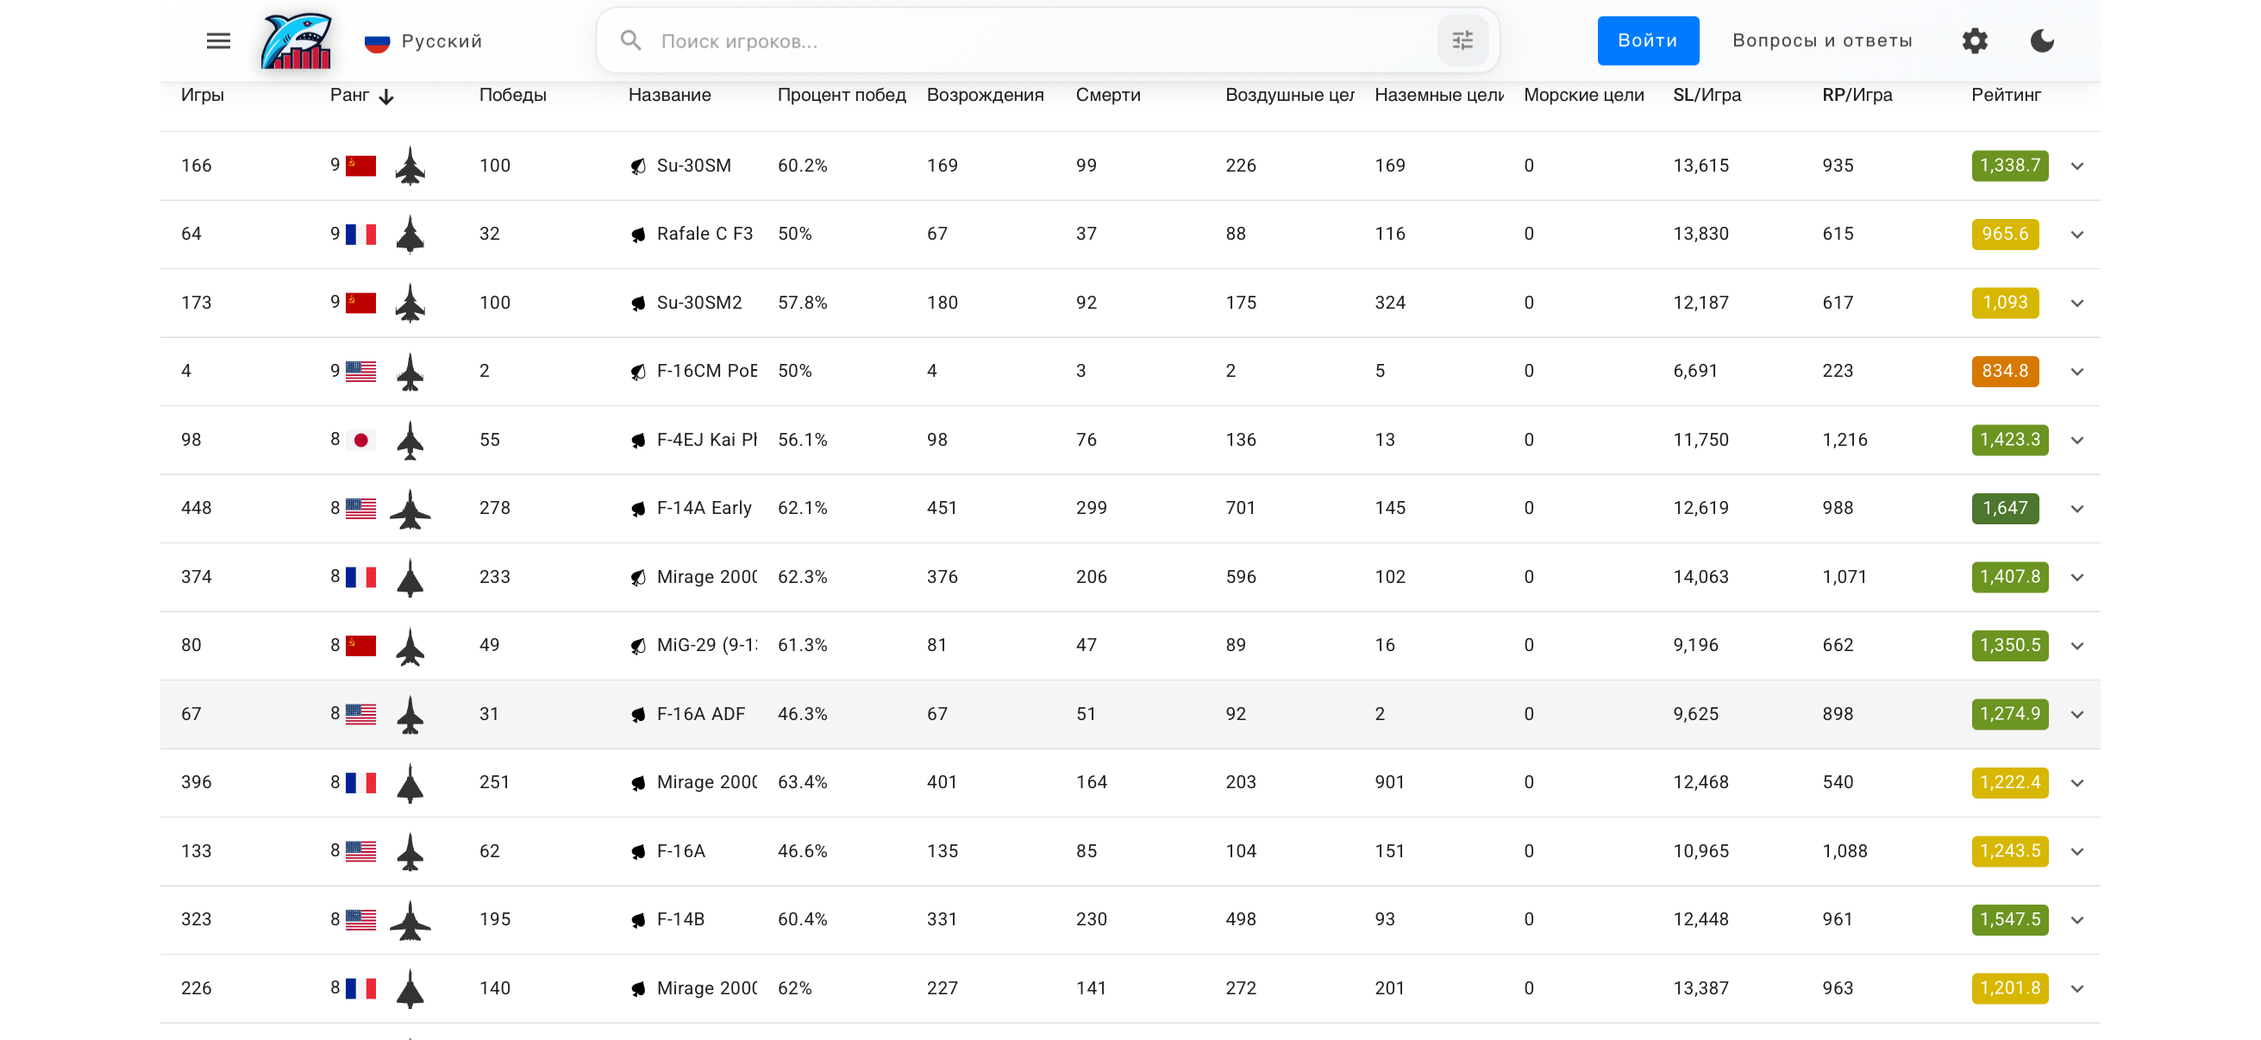Sort table by Название column
Viewport: 2261px width, 1040px height.
670,95
